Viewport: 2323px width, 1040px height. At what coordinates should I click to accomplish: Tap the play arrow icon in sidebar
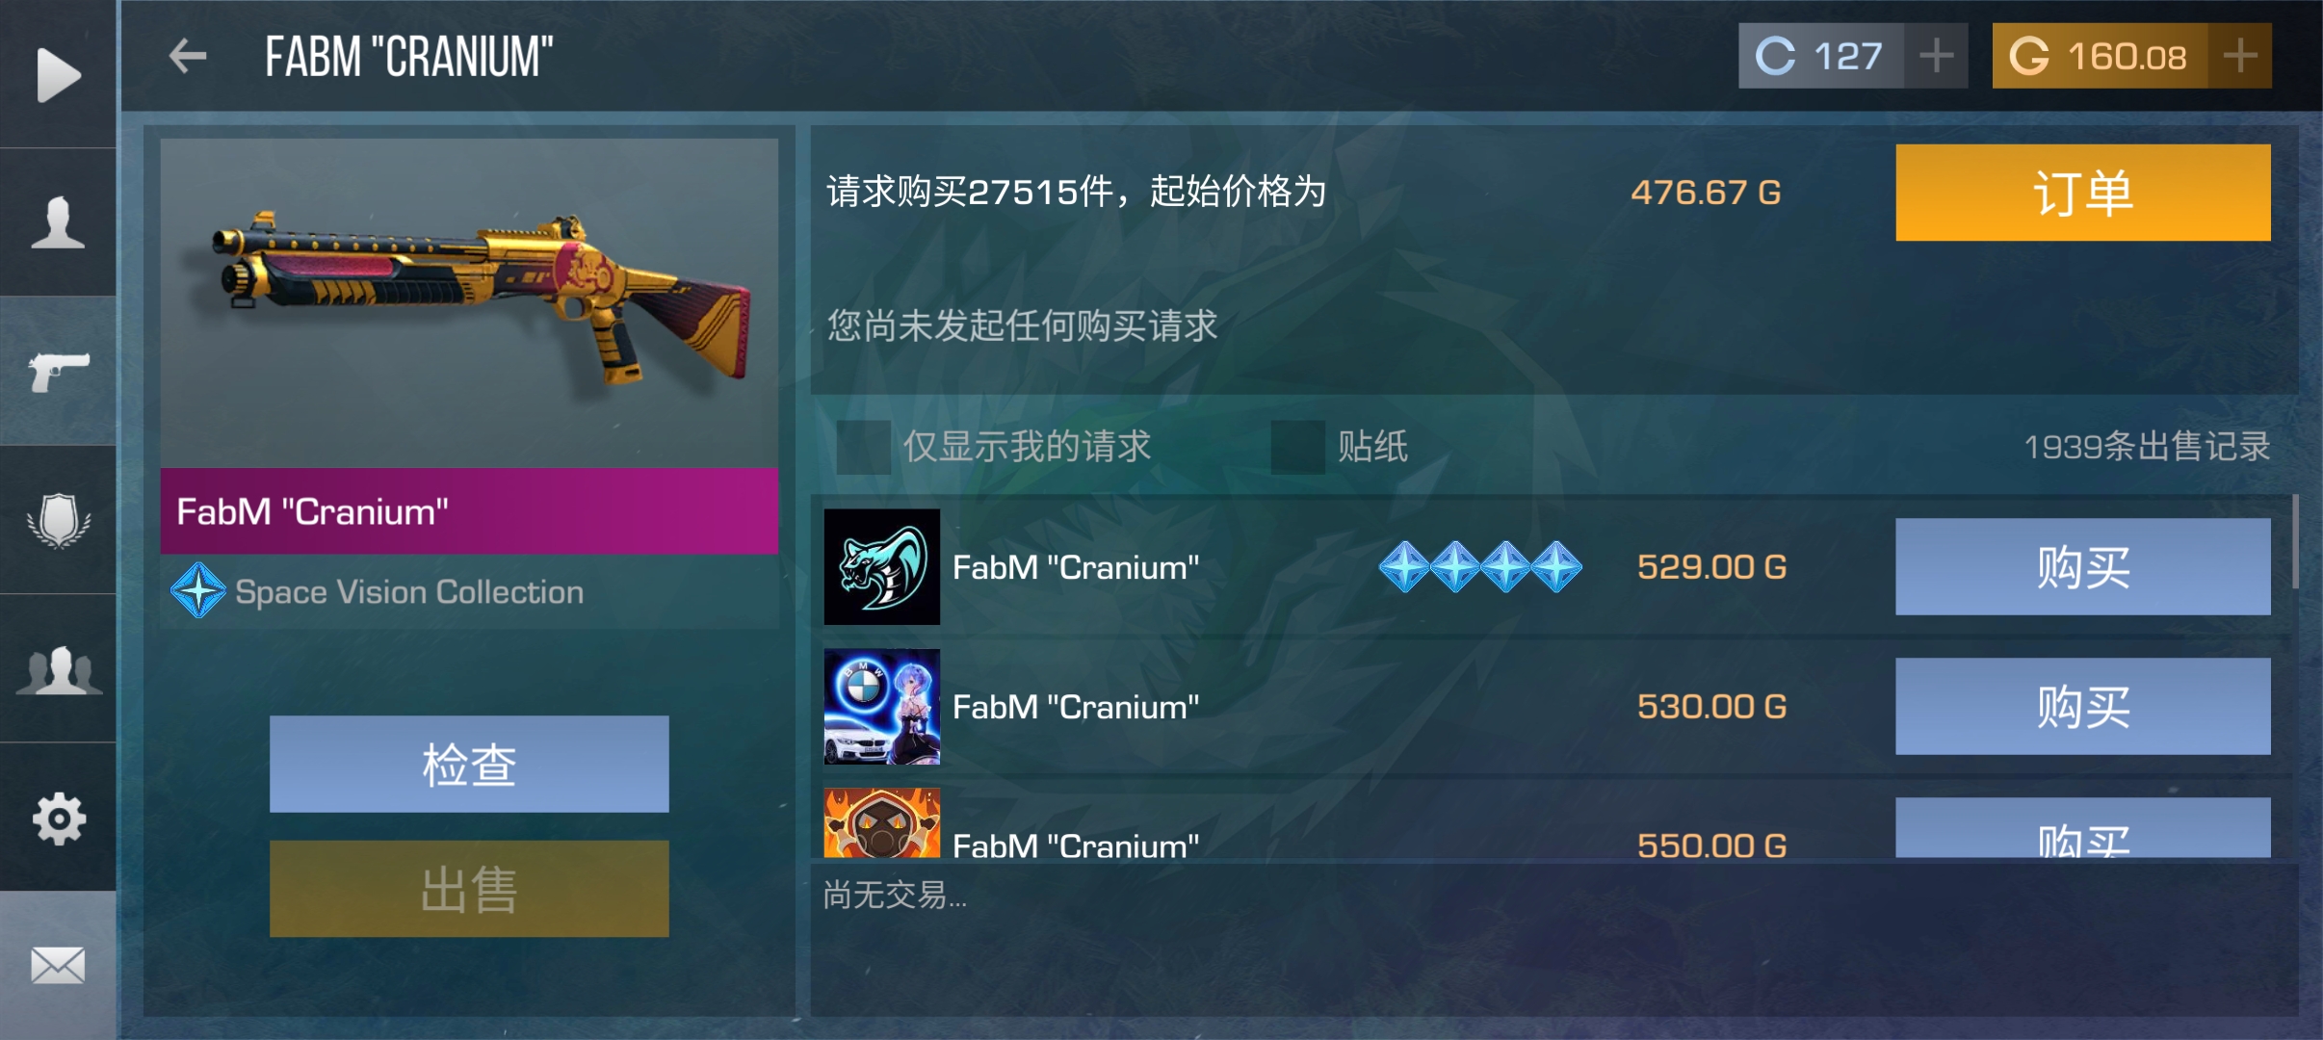tap(59, 75)
